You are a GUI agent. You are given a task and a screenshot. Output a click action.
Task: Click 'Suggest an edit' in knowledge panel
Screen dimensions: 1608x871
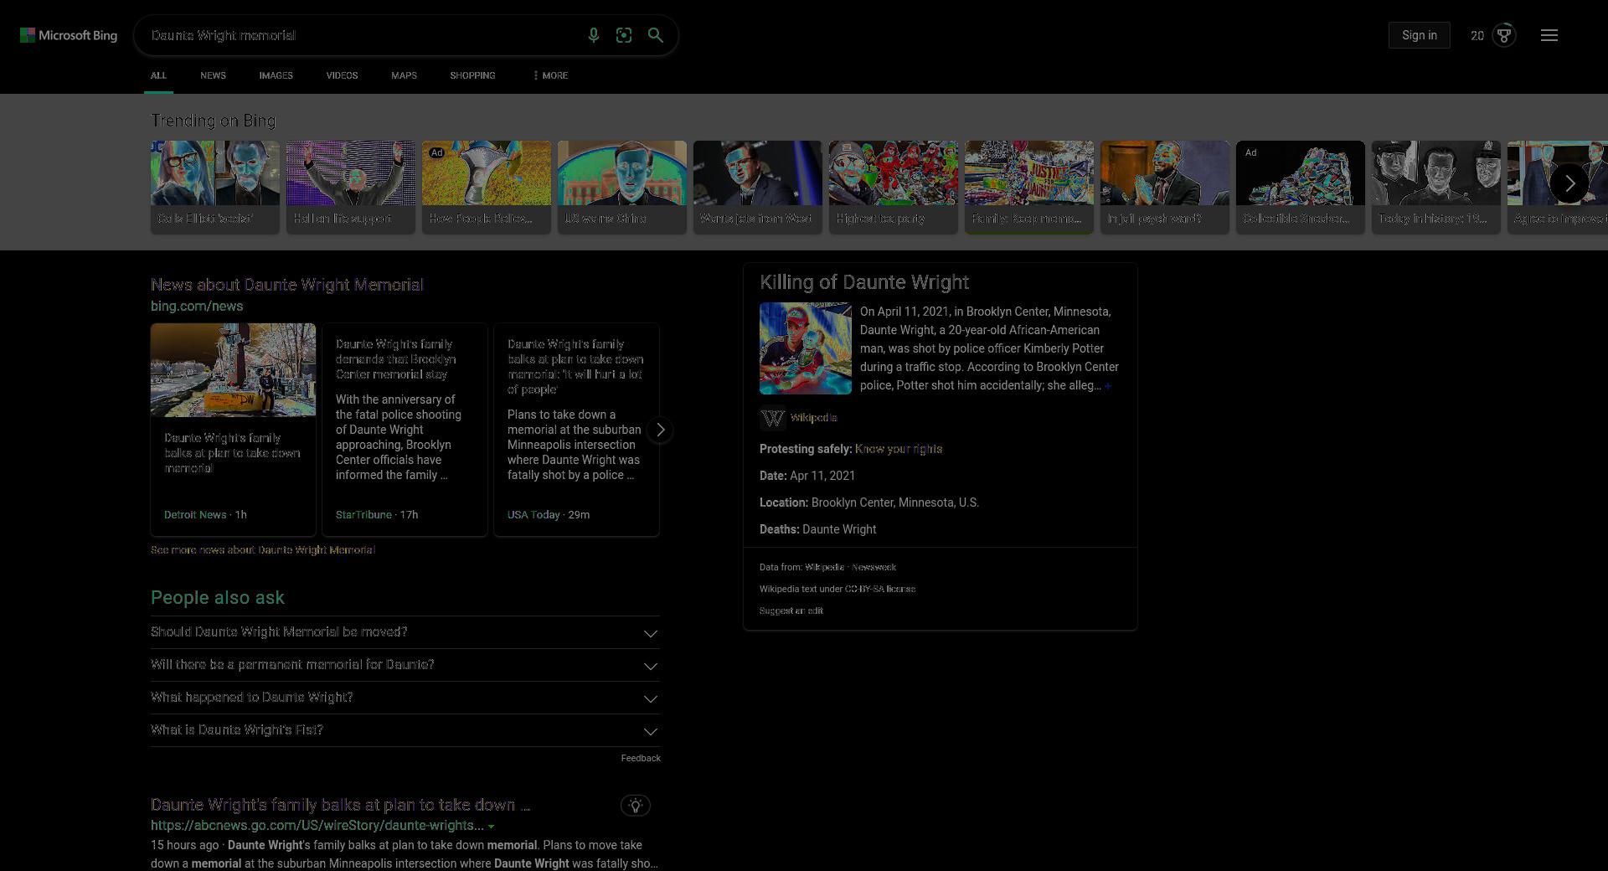coord(791,611)
